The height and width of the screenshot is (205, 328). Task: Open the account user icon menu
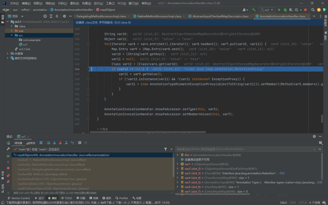(245, 10)
